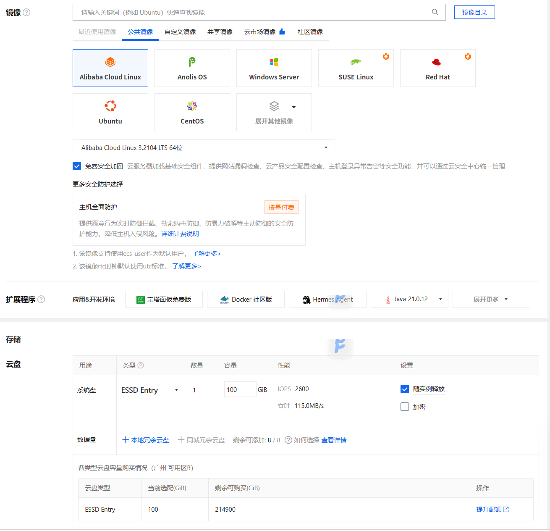Uncheck the 免费安全加固 checkbox

(77, 166)
